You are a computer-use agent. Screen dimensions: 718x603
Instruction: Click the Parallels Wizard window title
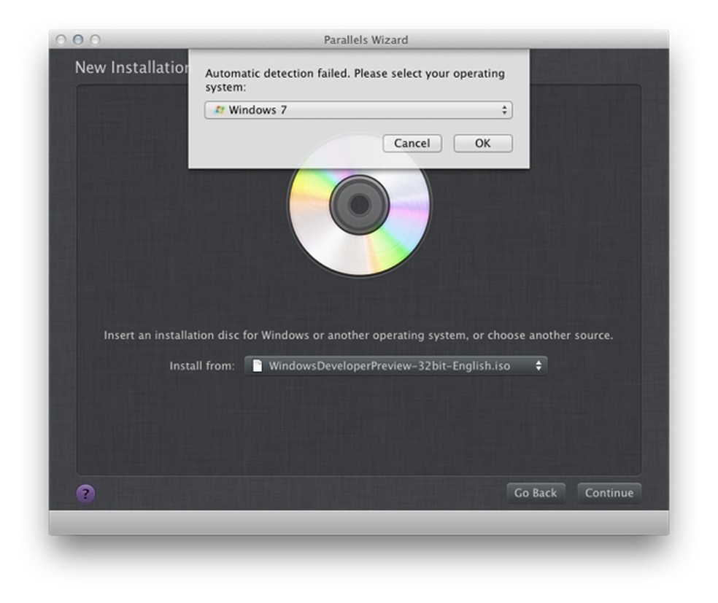pyautogui.click(x=366, y=40)
